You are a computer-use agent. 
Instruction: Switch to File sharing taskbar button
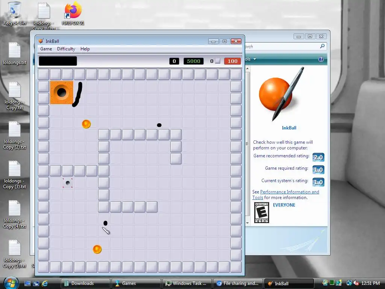[238, 283]
